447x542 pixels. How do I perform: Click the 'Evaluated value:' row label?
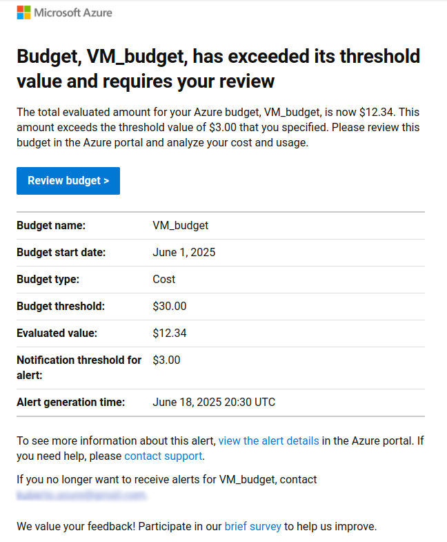coord(57,333)
